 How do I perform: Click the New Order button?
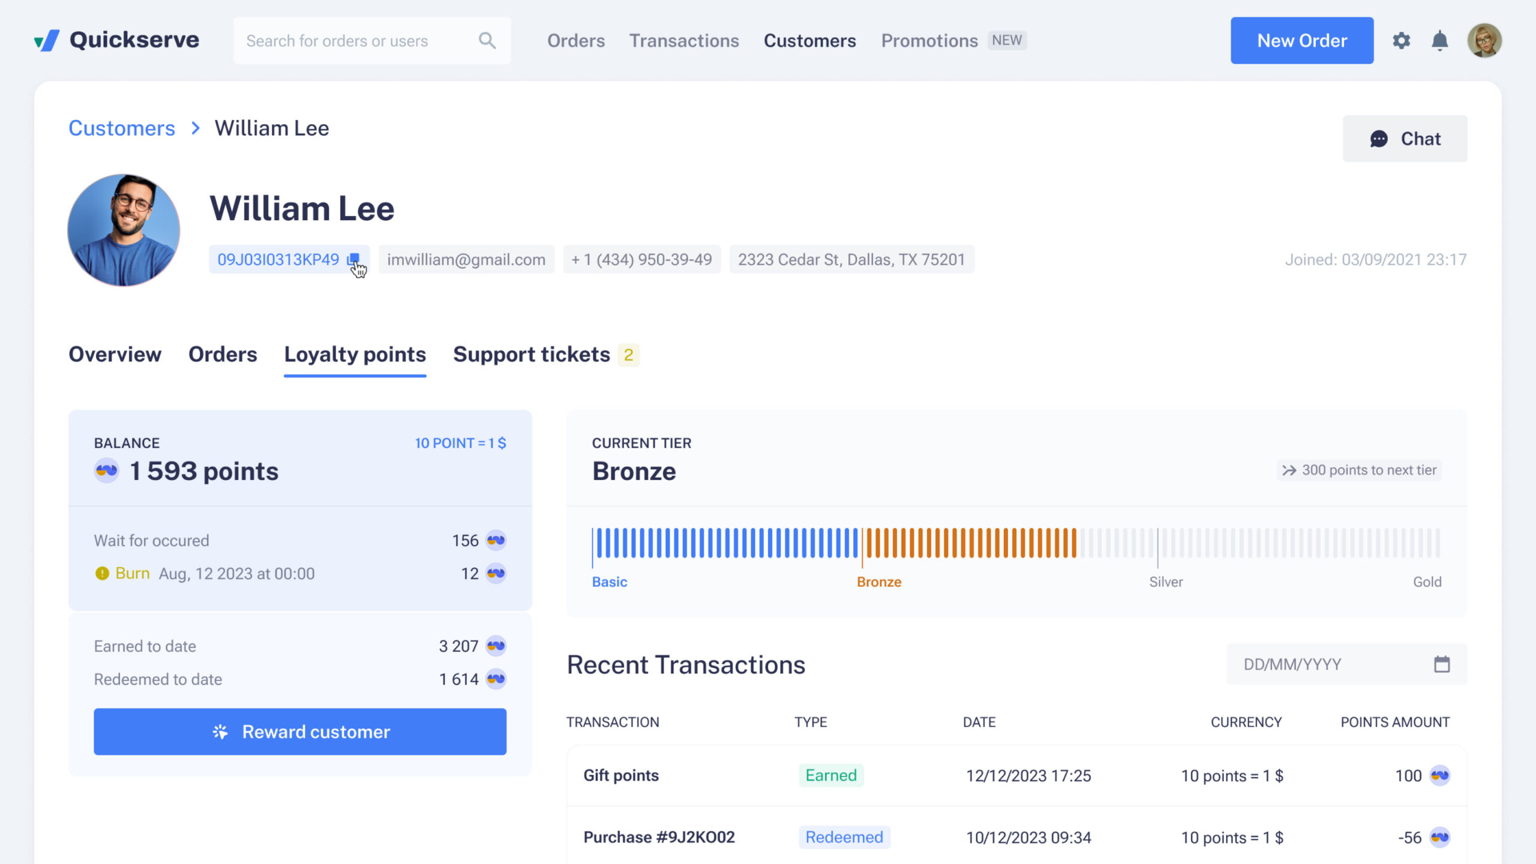point(1301,41)
